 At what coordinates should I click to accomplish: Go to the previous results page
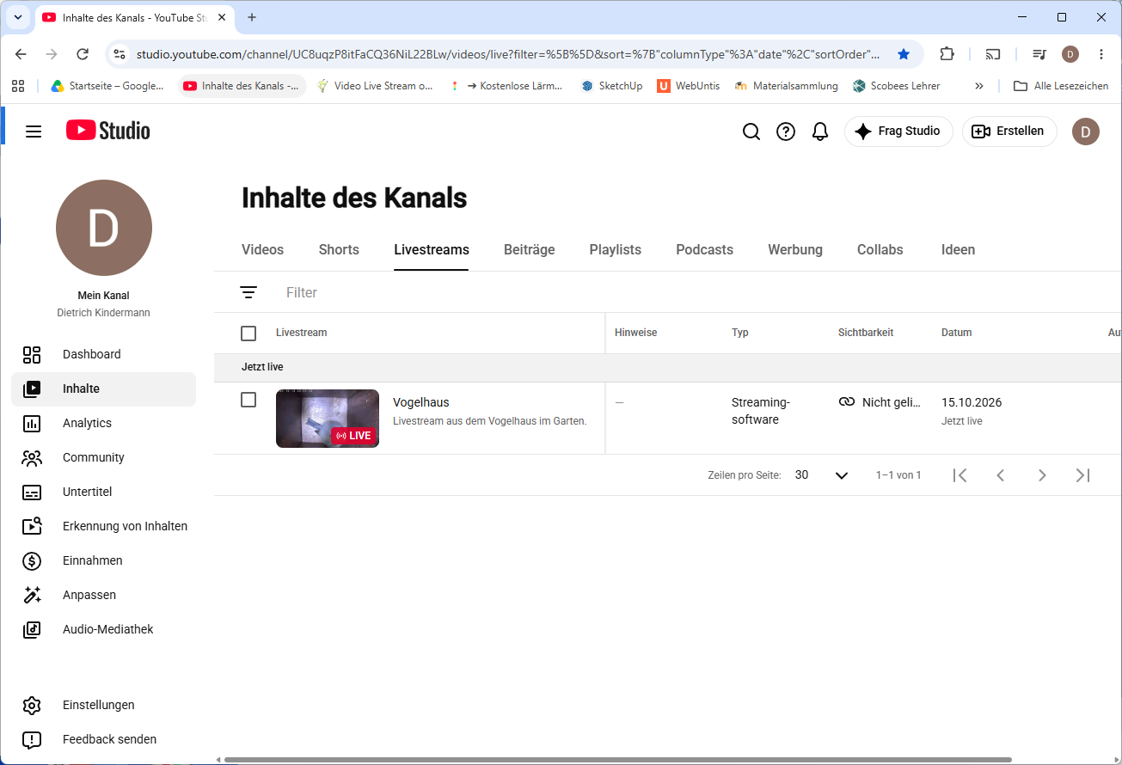coord(1001,475)
